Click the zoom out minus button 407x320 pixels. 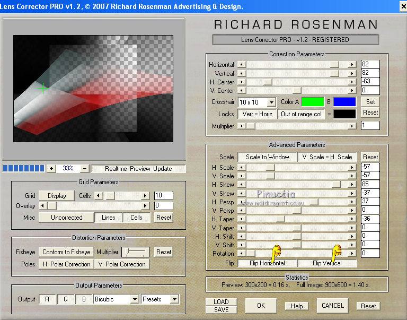(x=85, y=168)
